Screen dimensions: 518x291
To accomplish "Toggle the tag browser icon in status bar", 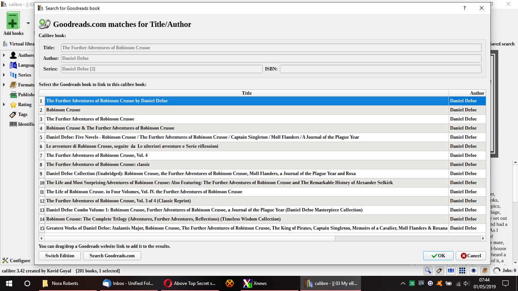I will click(440, 271).
